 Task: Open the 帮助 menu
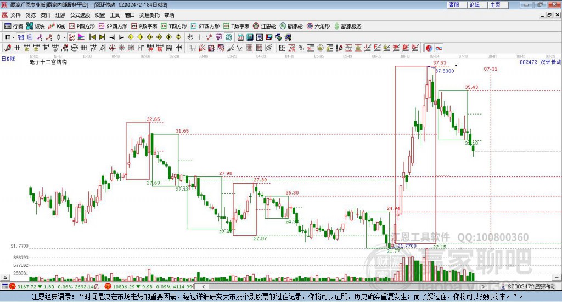(169, 15)
